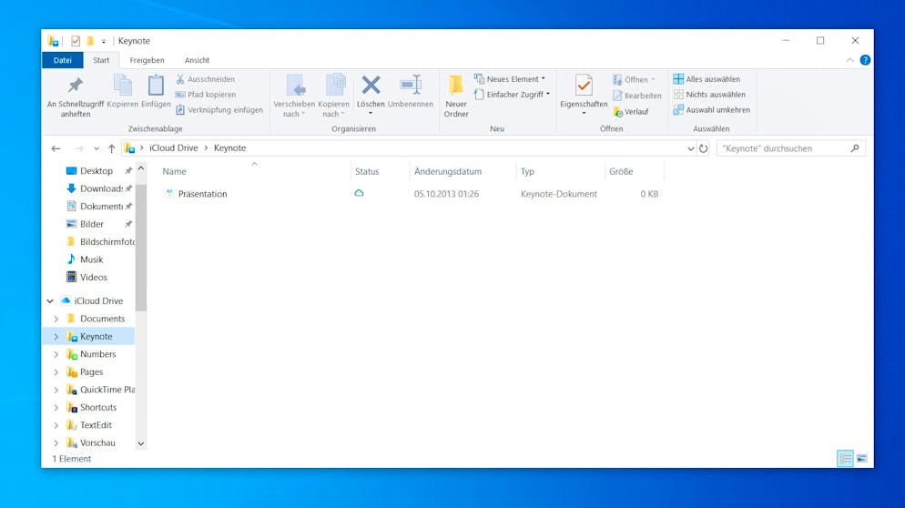Select Ausschneiden scissors command
Image resolution: width=905 pixels, height=508 pixels.
(x=205, y=79)
